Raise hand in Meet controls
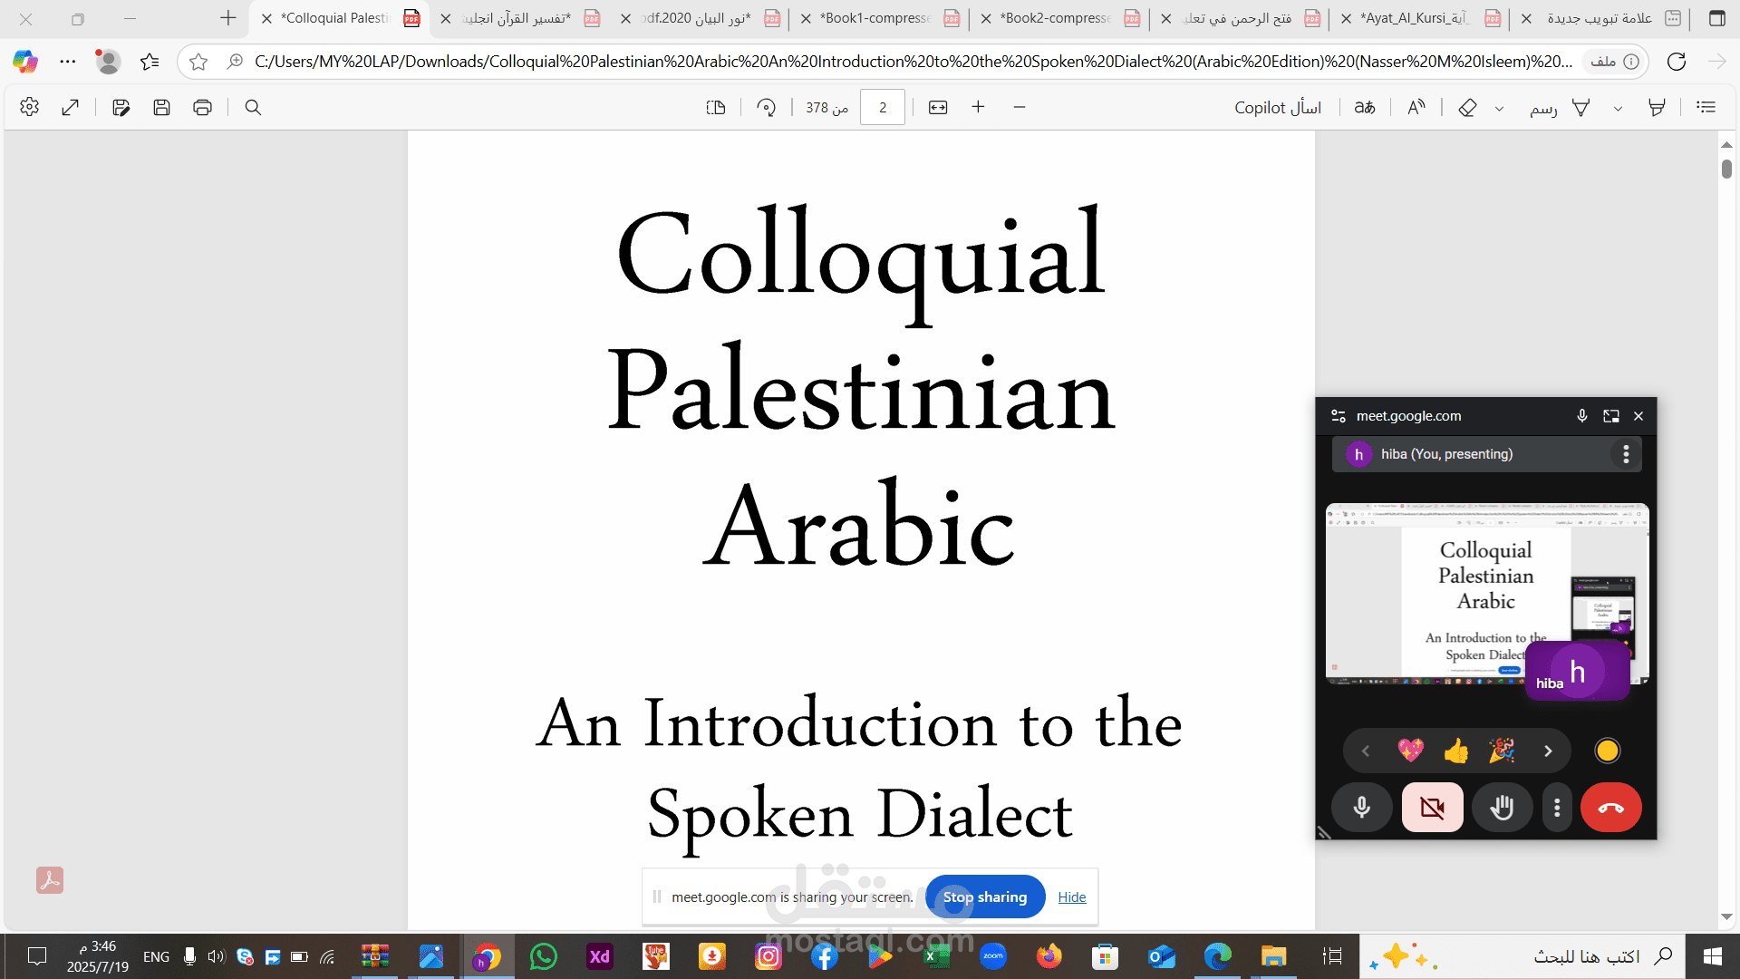Viewport: 1740px width, 979px height. point(1502,807)
